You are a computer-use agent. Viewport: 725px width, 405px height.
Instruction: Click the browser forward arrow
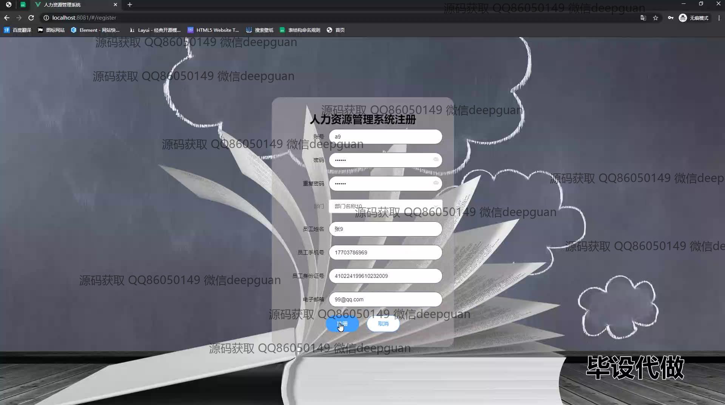point(19,18)
